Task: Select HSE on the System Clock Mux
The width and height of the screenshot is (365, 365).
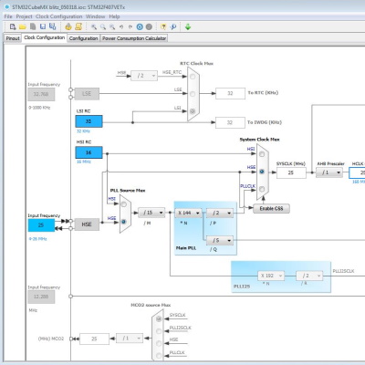Action: 262,172
